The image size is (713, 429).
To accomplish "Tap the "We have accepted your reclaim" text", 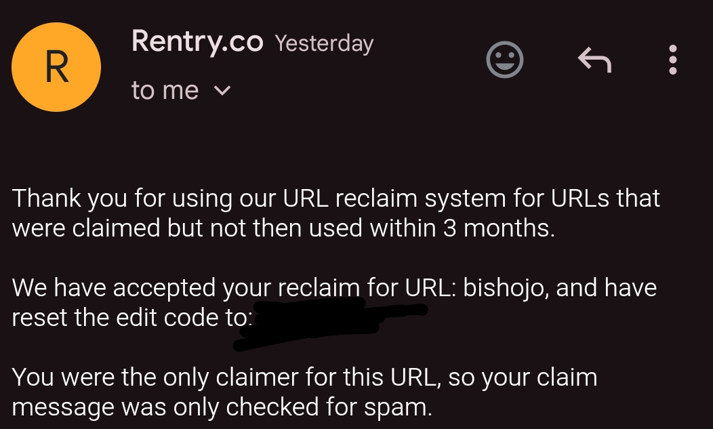I will click(x=186, y=289).
